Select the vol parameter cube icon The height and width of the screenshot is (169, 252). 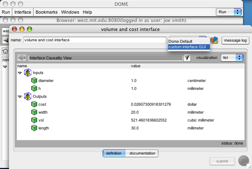[x=34, y=120]
